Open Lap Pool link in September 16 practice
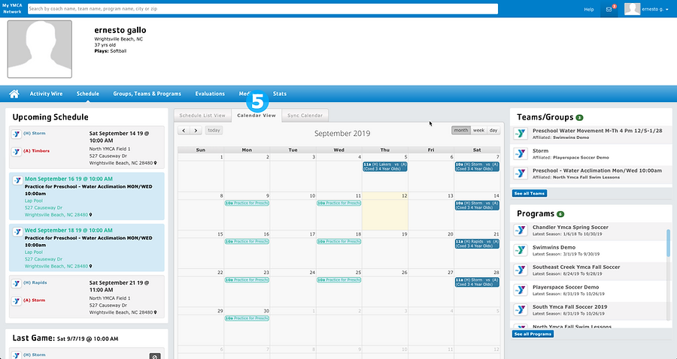The height and width of the screenshot is (359, 677). pyautogui.click(x=34, y=201)
